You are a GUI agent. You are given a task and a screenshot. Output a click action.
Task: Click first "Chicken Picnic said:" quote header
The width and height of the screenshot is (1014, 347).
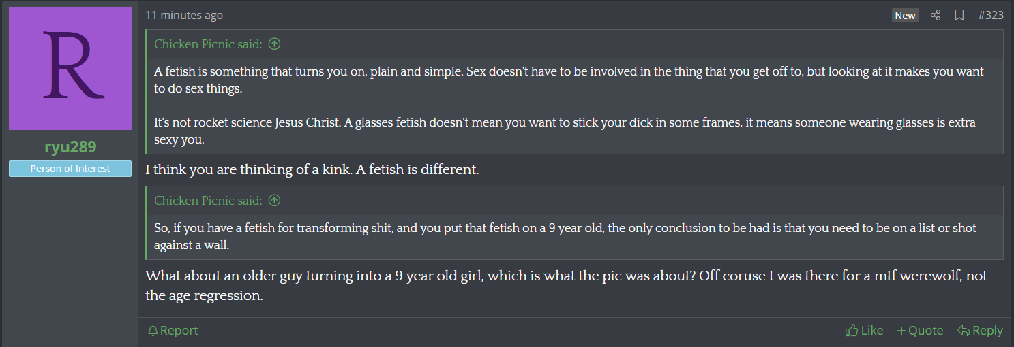click(x=208, y=44)
